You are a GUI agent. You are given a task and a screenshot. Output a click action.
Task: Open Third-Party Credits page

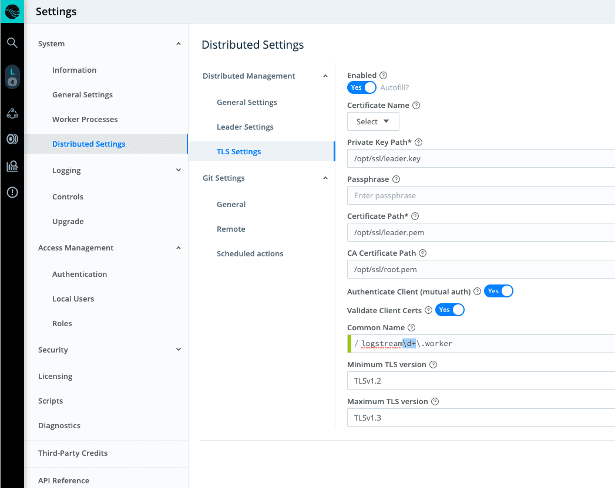[x=73, y=453]
